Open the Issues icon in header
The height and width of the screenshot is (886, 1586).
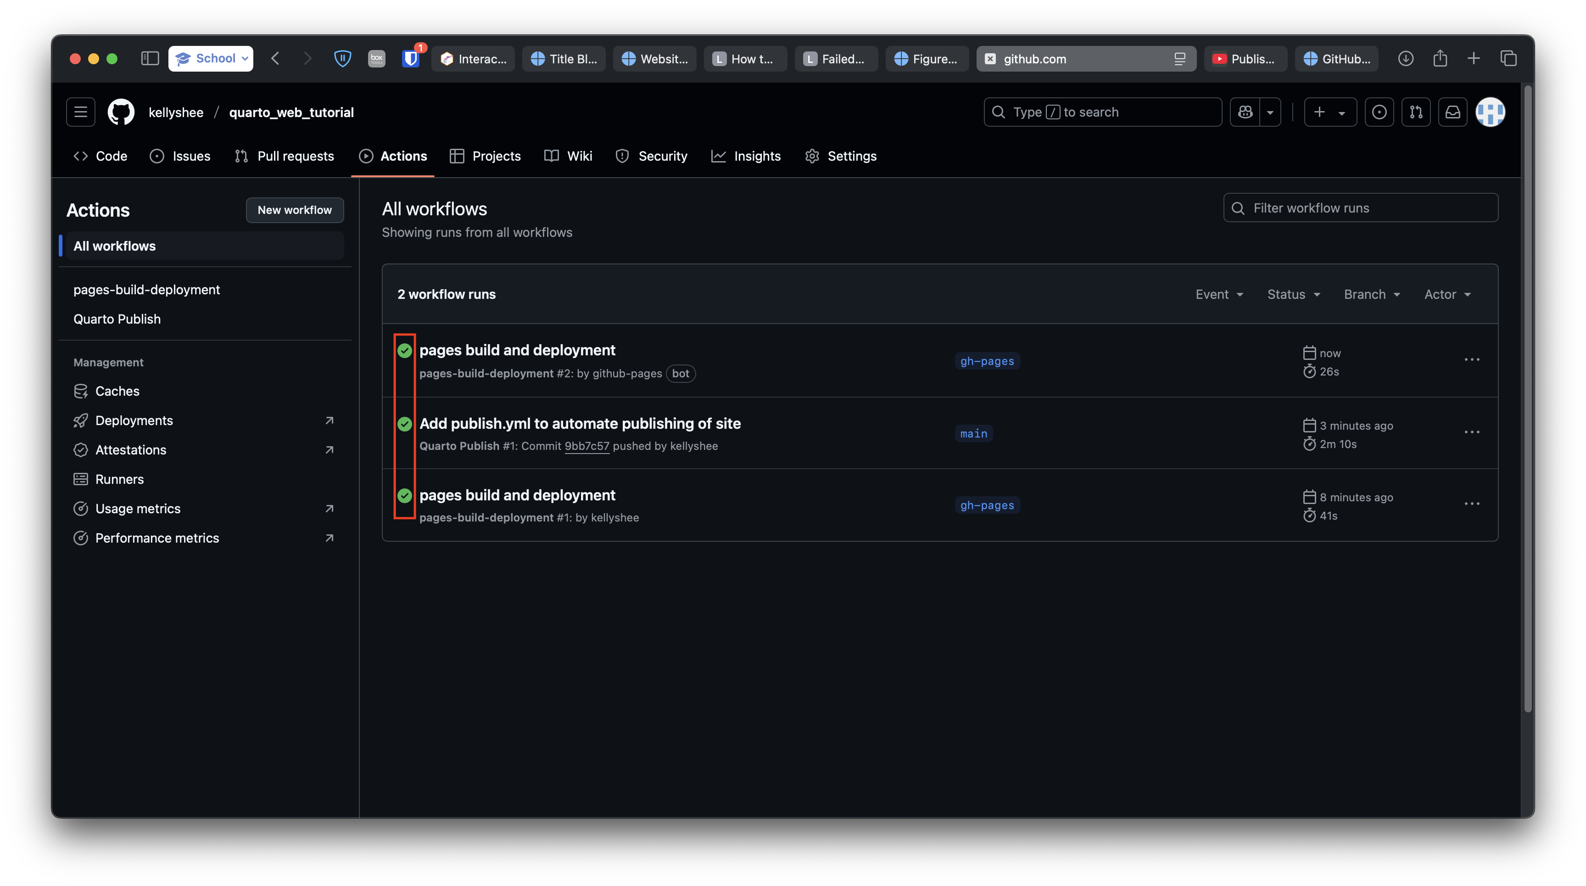point(1379,112)
